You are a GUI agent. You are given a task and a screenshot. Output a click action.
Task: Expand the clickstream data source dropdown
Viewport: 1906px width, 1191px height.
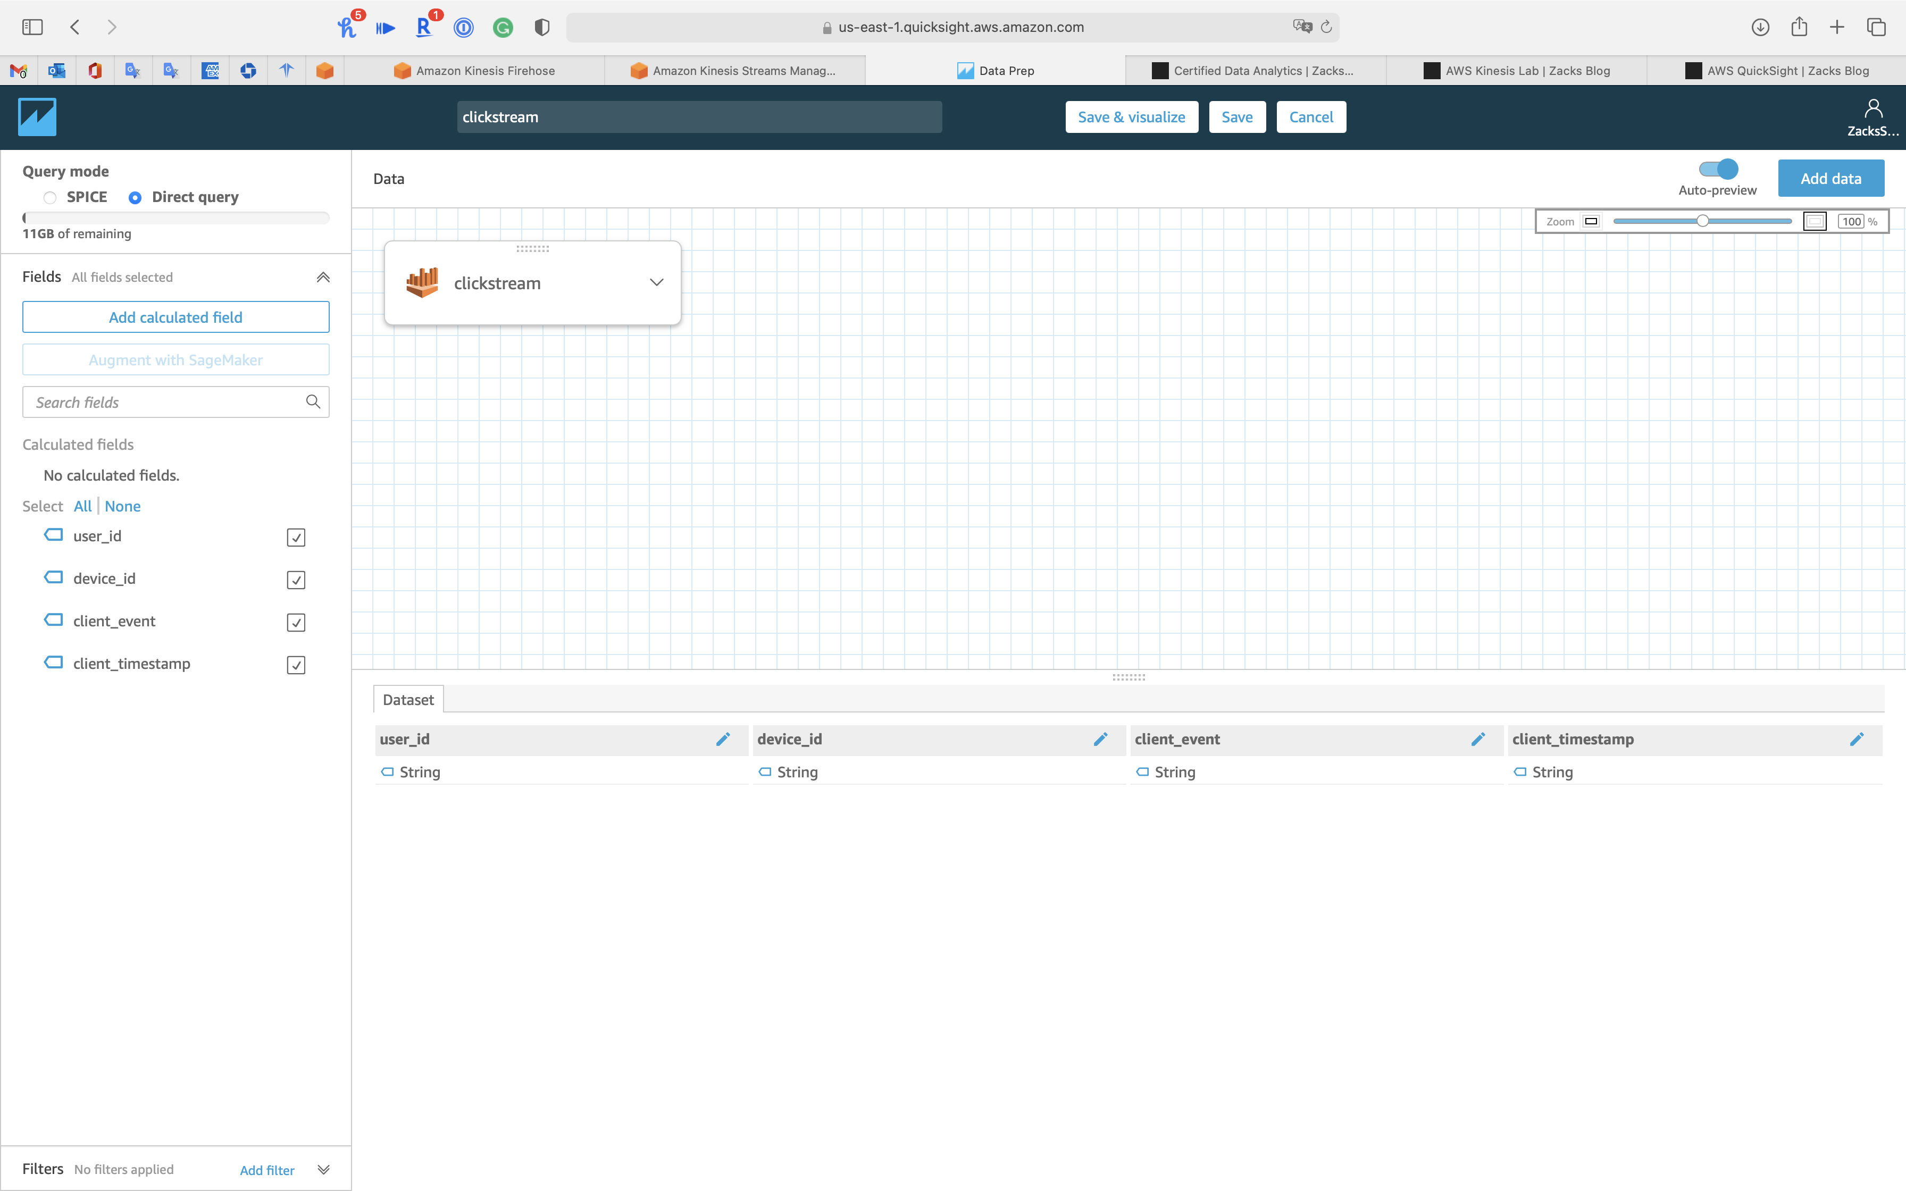[x=656, y=283]
